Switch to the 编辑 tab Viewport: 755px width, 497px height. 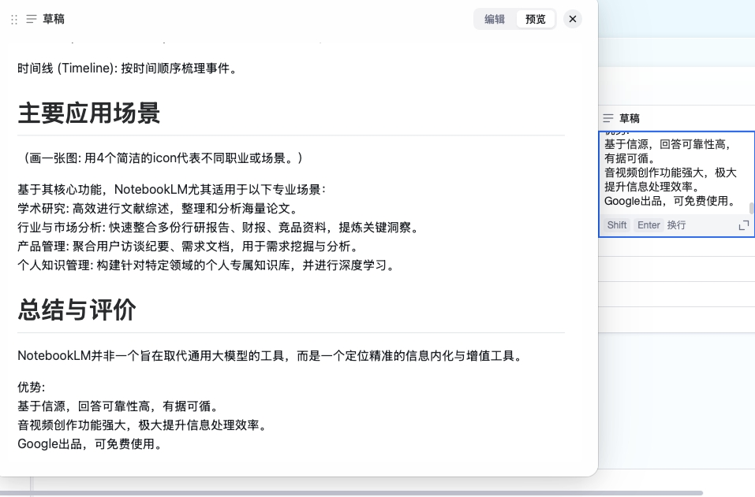pyautogui.click(x=495, y=19)
